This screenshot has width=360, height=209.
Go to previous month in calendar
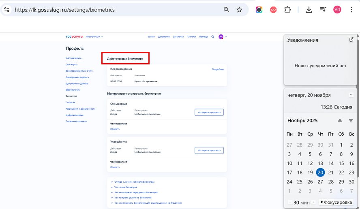[x=340, y=120]
